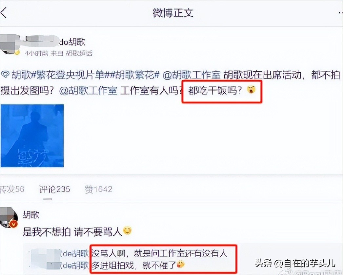Open the more options dots menu
Viewport: 343px width, 275px height.
340,13
